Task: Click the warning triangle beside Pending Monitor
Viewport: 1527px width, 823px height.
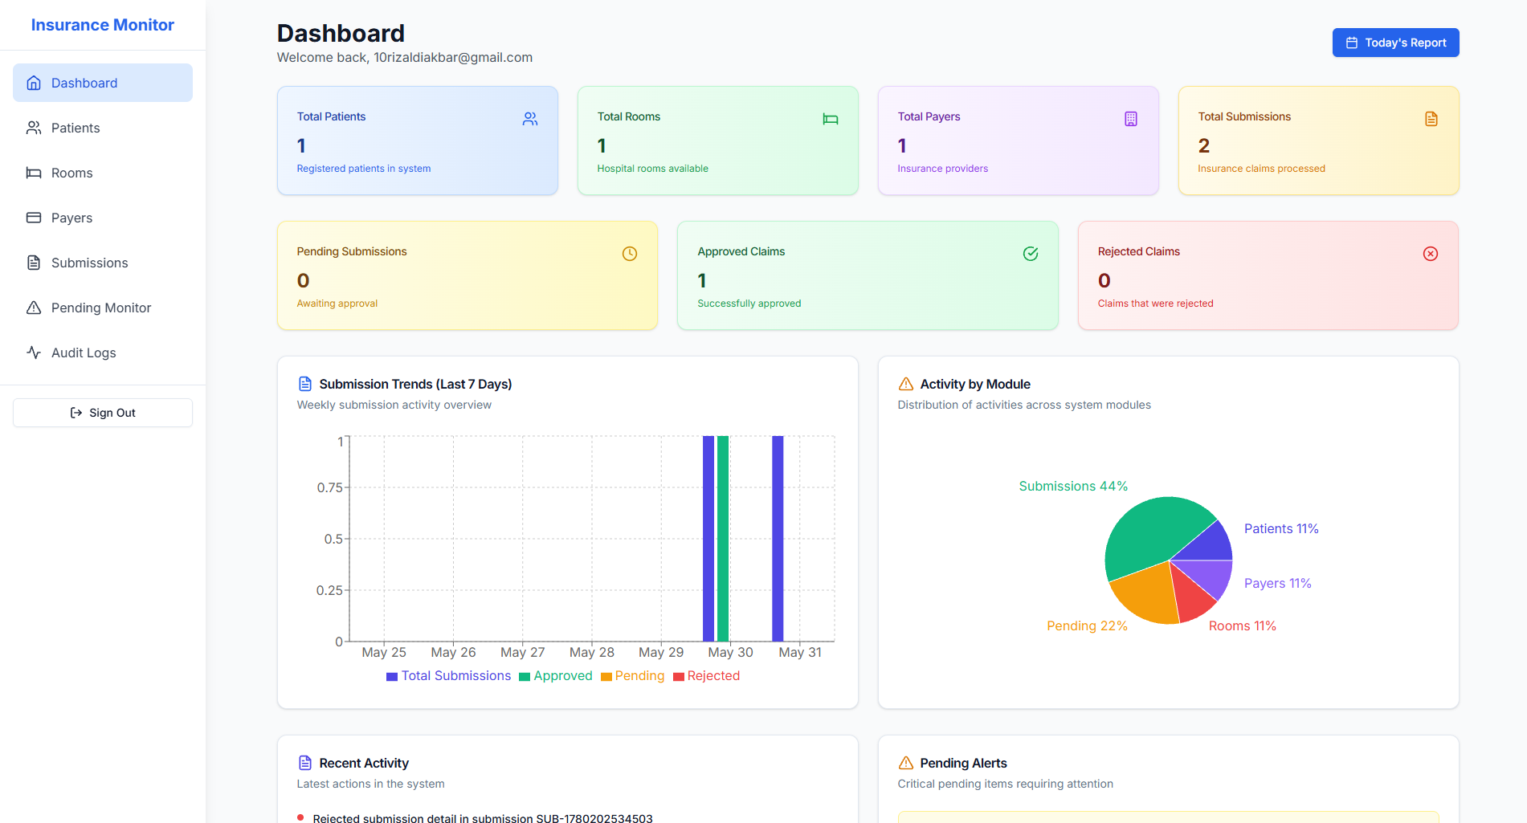Action: click(x=34, y=308)
